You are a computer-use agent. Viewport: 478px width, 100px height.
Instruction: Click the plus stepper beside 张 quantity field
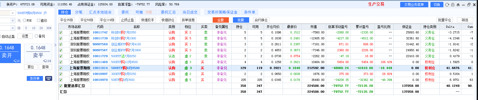(x=13, y=28)
